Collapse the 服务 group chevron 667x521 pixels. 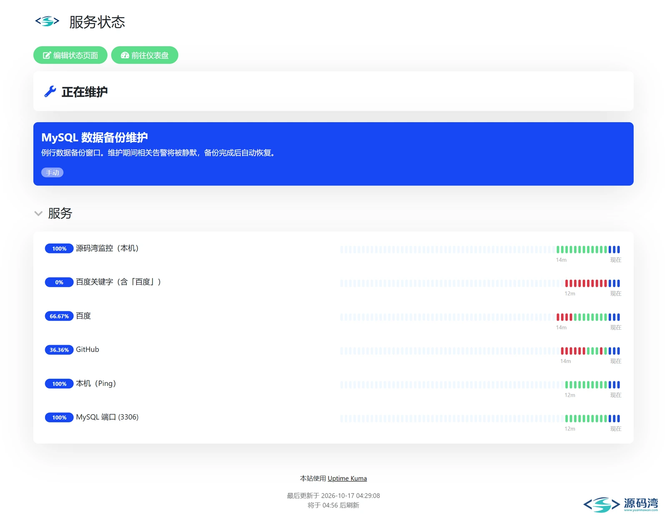(38, 213)
